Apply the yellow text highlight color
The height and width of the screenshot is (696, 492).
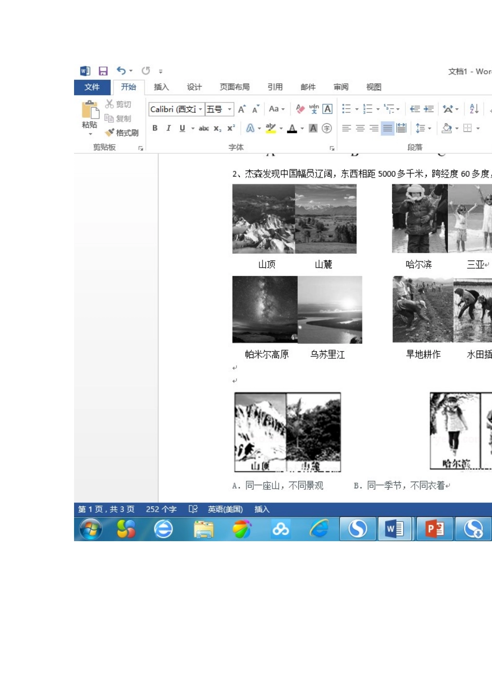coord(271,128)
